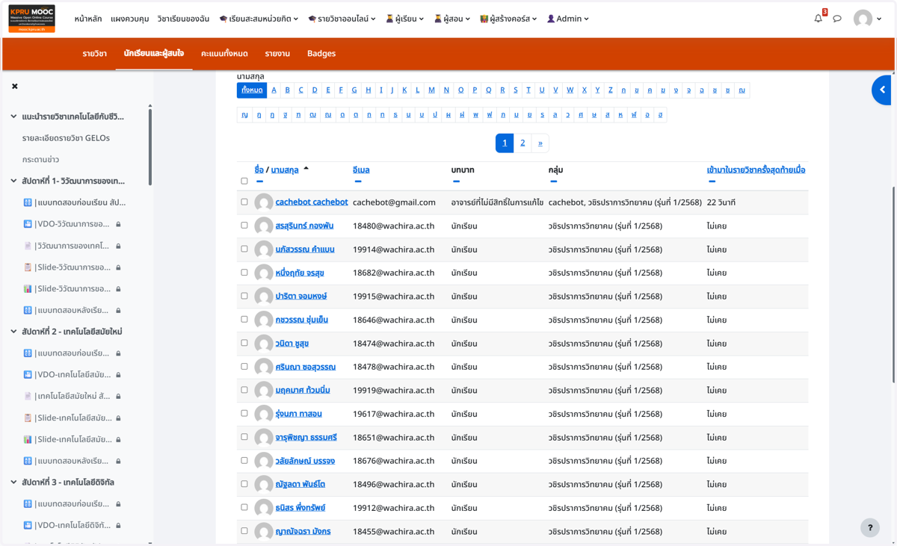The image size is (897, 546).
Task: Open Slide-วิวัฒนาการ item with bar-chart icon
Action: point(73,288)
